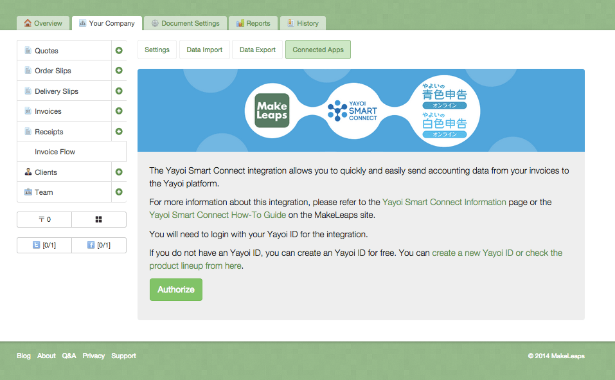Add a new quote with plus icon
Image resolution: width=615 pixels, height=380 pixels.
(119, 50)
